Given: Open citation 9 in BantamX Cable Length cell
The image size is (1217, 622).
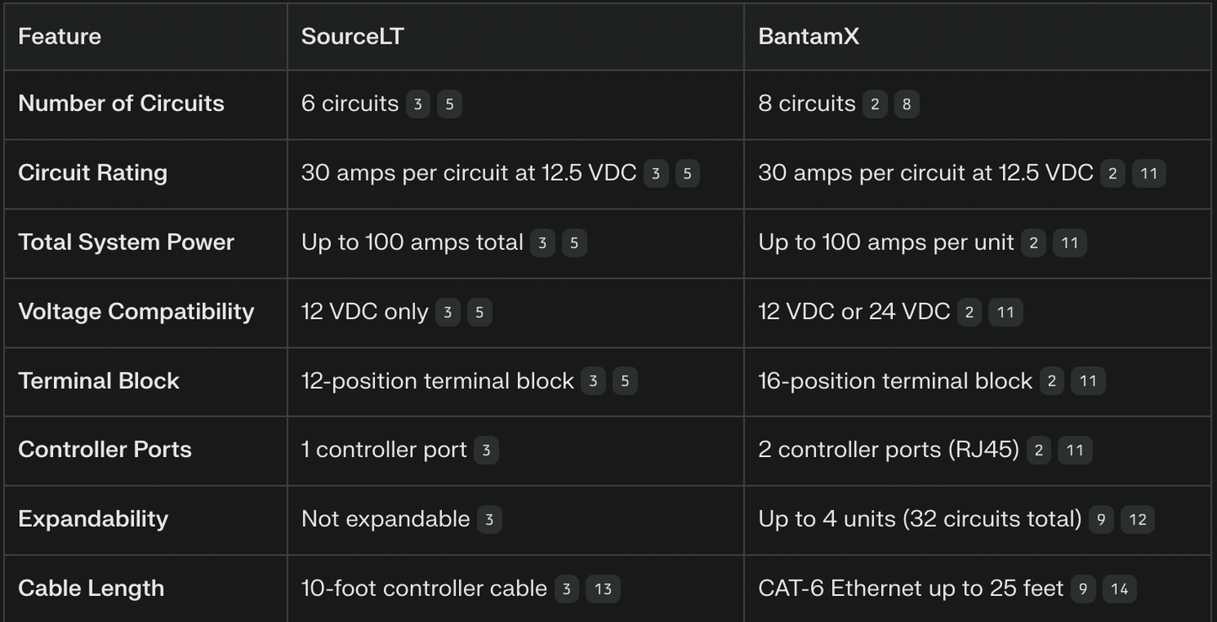Looking at the screenshot, I should tap(1083, 589).
